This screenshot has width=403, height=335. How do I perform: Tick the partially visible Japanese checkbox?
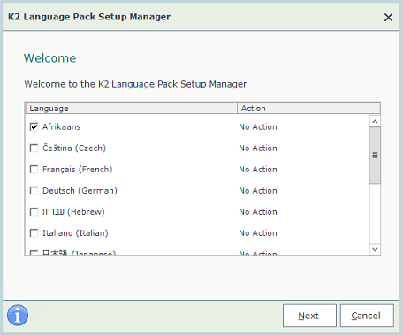[34, 253]
